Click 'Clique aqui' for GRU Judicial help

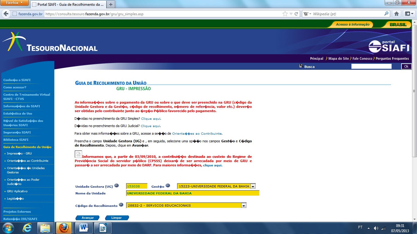(x=150, y=126)
